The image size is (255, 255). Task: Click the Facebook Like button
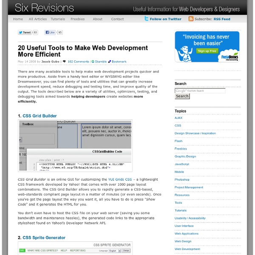(50, 33)
